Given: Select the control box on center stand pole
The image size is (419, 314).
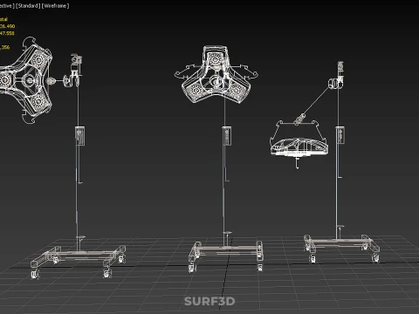Looking at the screenshot, I should (x=227, y=136).
